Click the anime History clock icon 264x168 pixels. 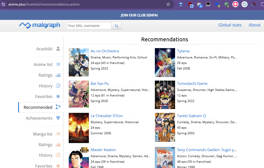tap(58, 86)
